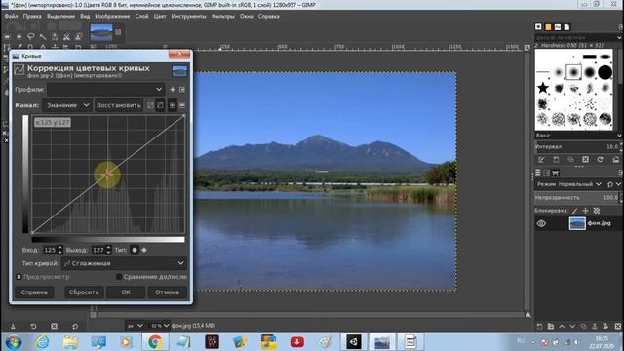The width and height of the screenshot is (624, 351).
Task: Open the Правка menu
Action: click(32, 16)
